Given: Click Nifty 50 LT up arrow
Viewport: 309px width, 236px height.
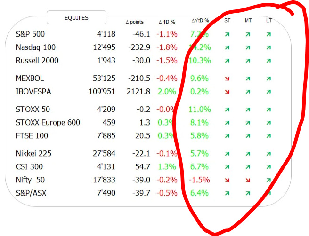Looking at the screenshot, I should pyautogui.click(x=268, y=180).
